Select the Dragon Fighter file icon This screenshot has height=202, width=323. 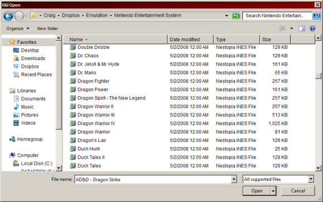(x=72, y=81)
